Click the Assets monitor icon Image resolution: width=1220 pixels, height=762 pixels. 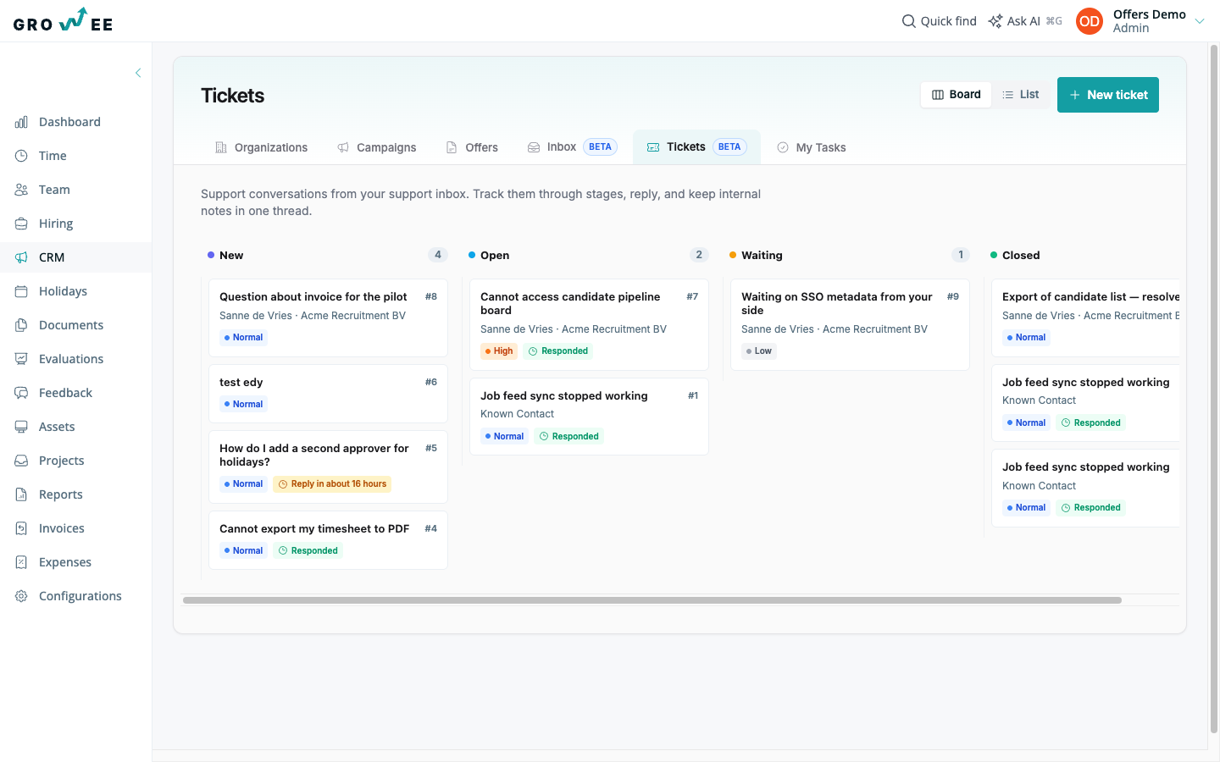click(21, 427)
